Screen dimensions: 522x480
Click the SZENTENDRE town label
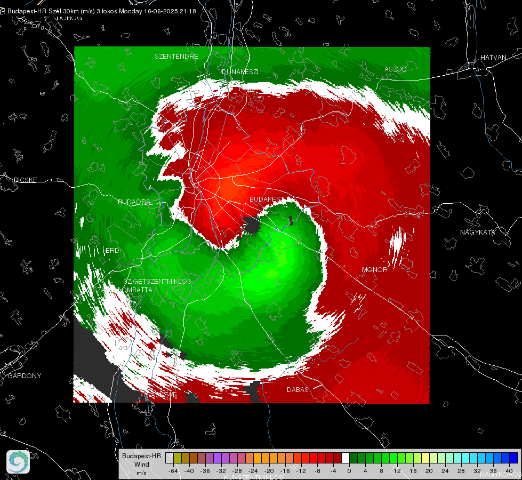[x=176, y=57]
